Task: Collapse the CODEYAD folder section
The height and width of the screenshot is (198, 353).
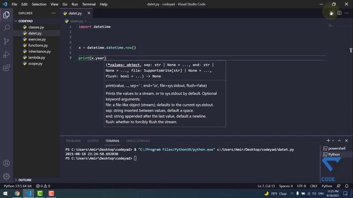Action: [x=37, y=21]
